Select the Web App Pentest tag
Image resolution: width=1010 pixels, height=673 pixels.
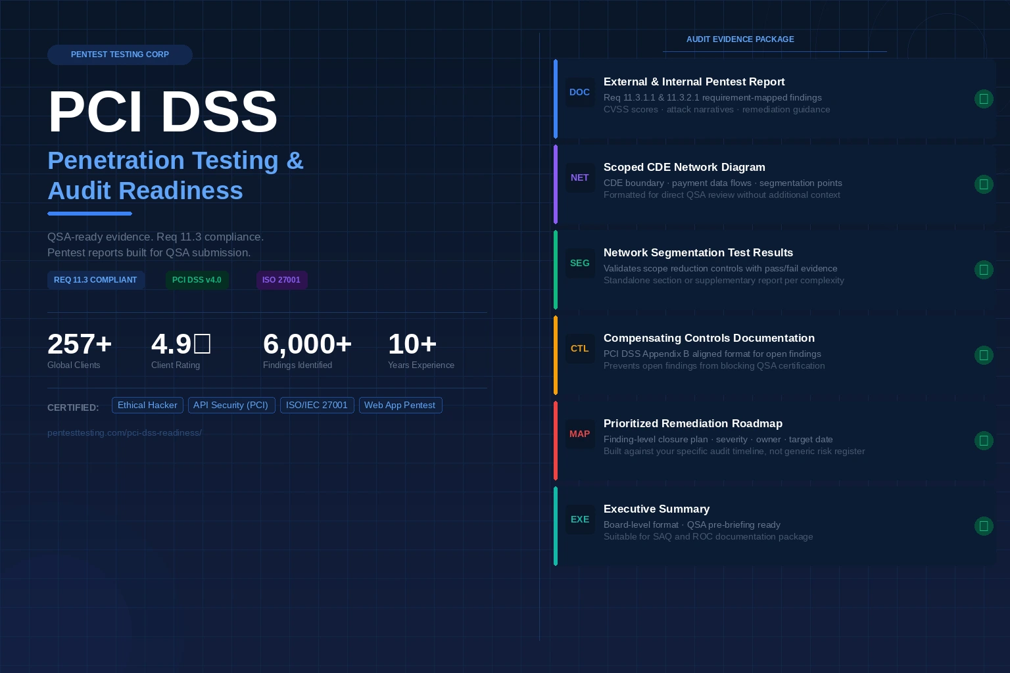(x=400, y=405)
